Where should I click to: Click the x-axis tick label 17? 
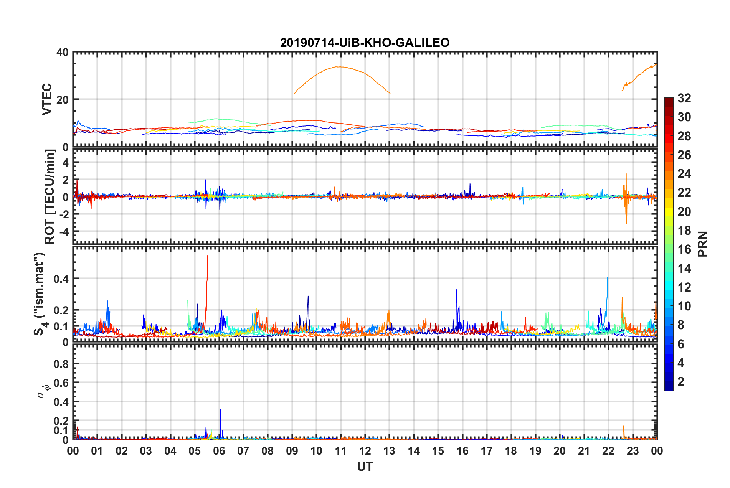487,451
